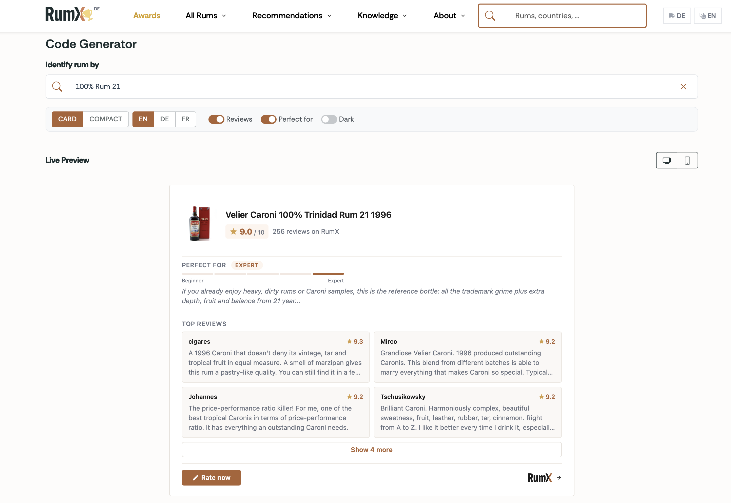Screen dimensions: 731x503
Task: Switch preview to mobile phone icon
Action: click(x=687, y=160)
